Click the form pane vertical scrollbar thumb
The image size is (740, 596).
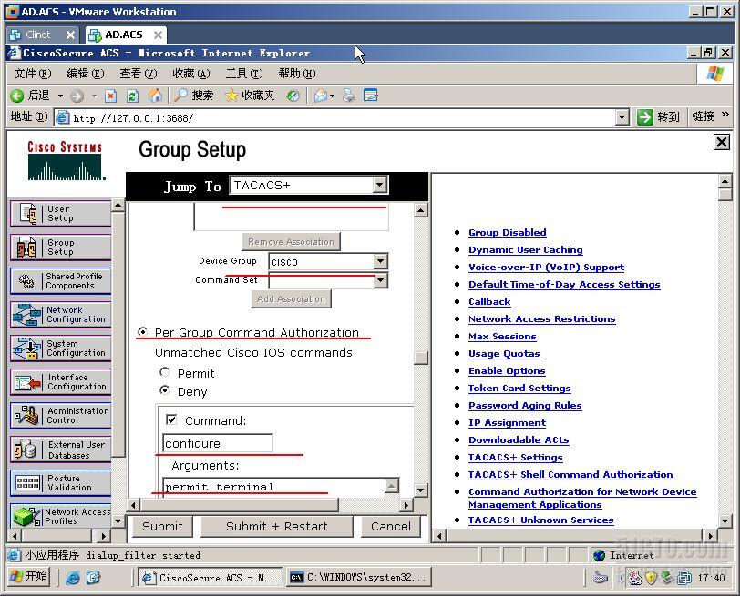pyautogui.click(x=421, y=358)
